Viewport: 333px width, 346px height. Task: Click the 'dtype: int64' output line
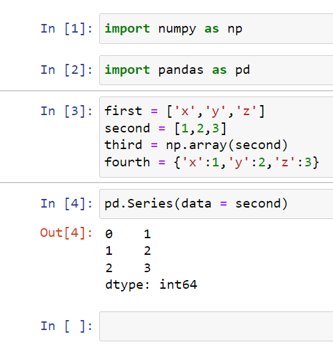click(151, 285)
